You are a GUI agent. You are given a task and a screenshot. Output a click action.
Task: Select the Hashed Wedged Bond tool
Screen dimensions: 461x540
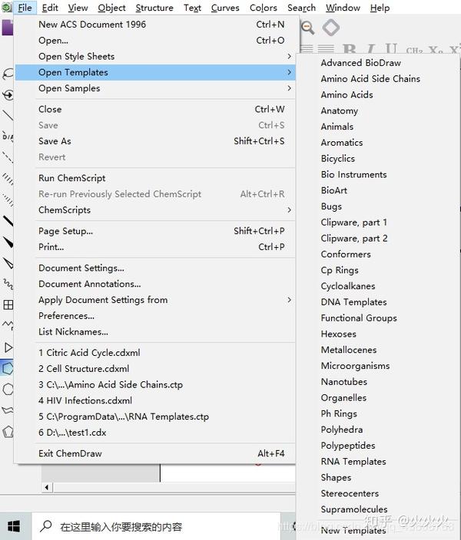coord(8,199)
